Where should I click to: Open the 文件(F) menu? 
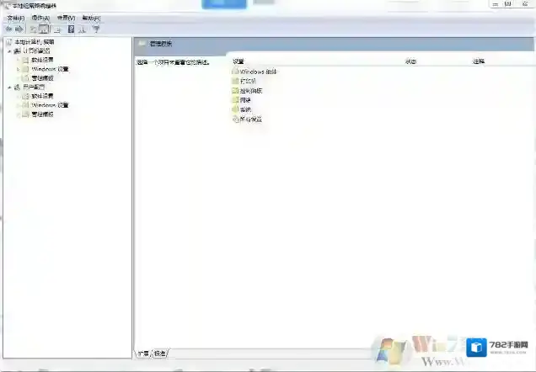[15, 17]
